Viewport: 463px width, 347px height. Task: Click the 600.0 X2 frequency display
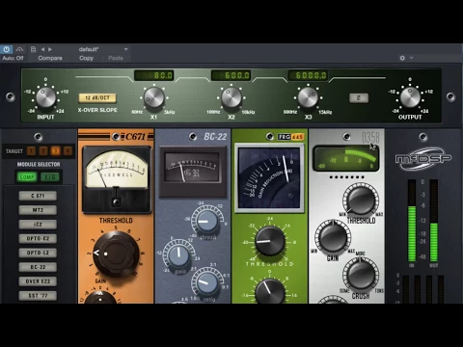click(231, 75)
